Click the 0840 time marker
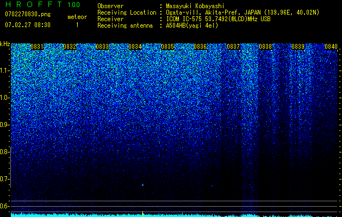This screenshot has height=217, width=342. tap(331, 47)
